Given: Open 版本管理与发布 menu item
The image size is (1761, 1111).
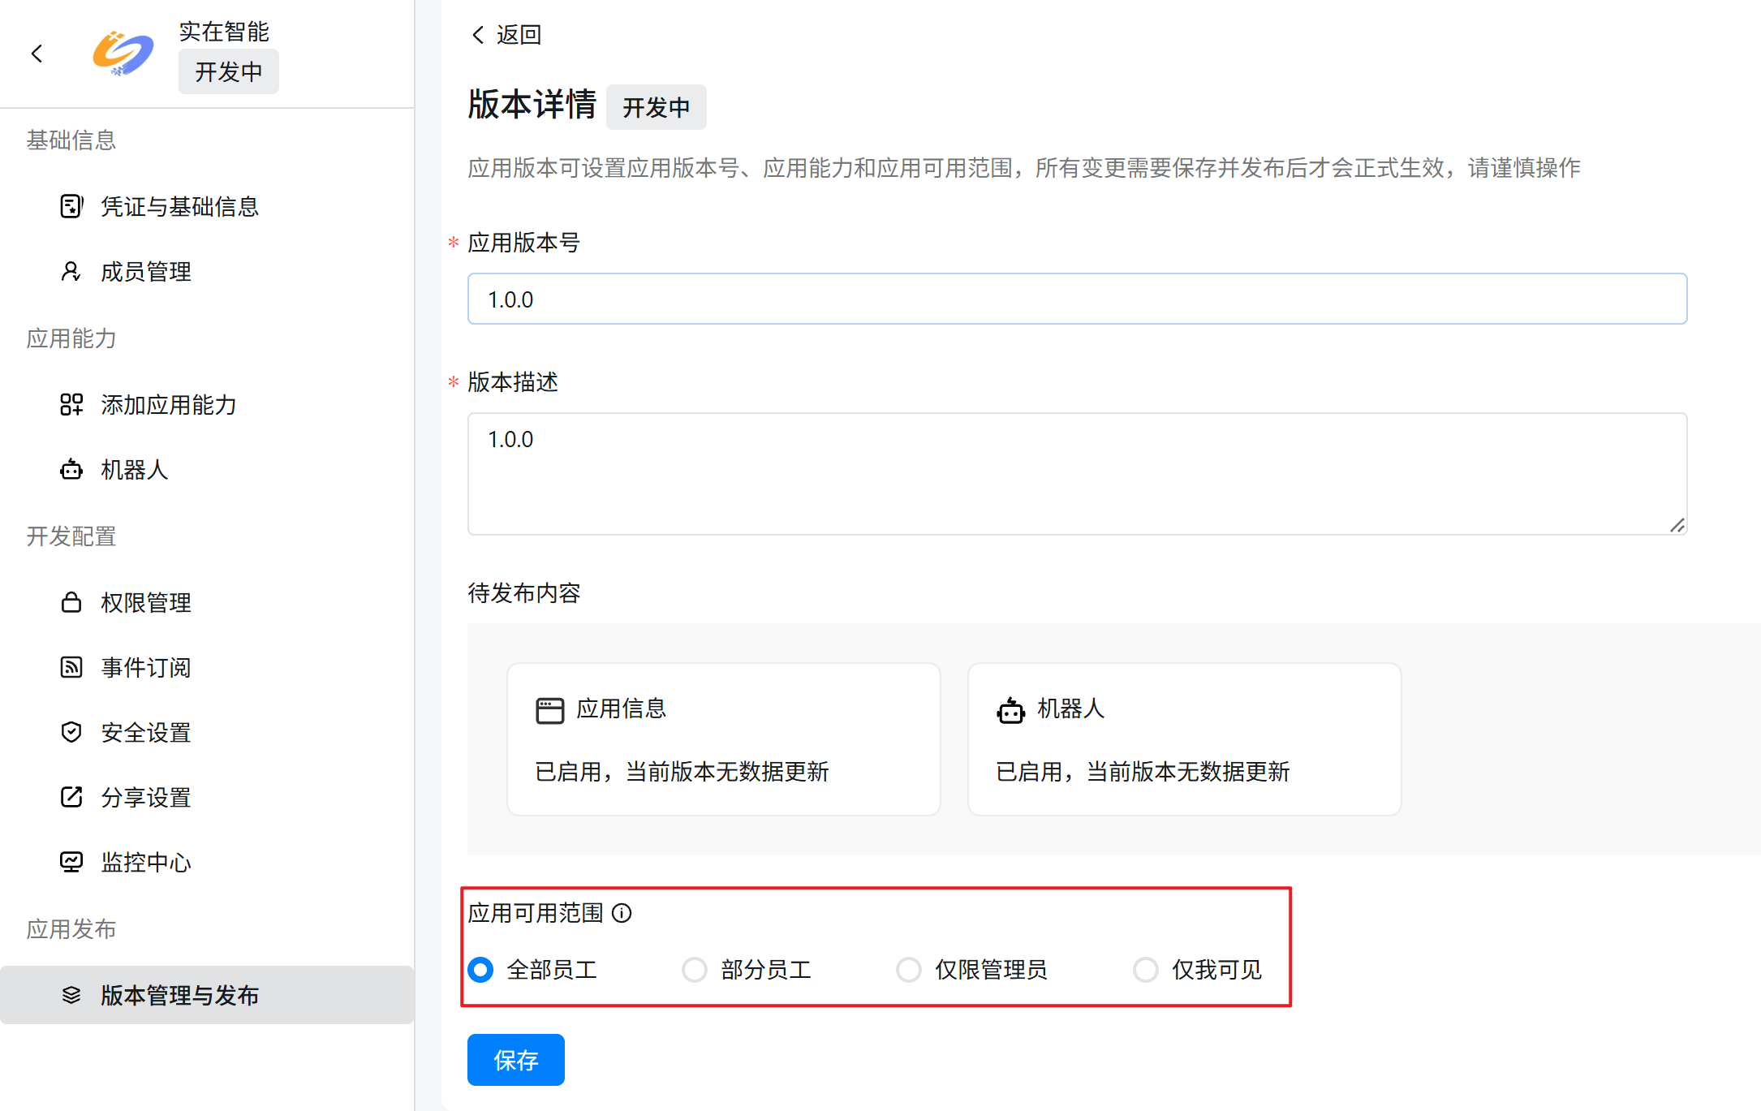Looking at the screenshot, I should [179, 995].
